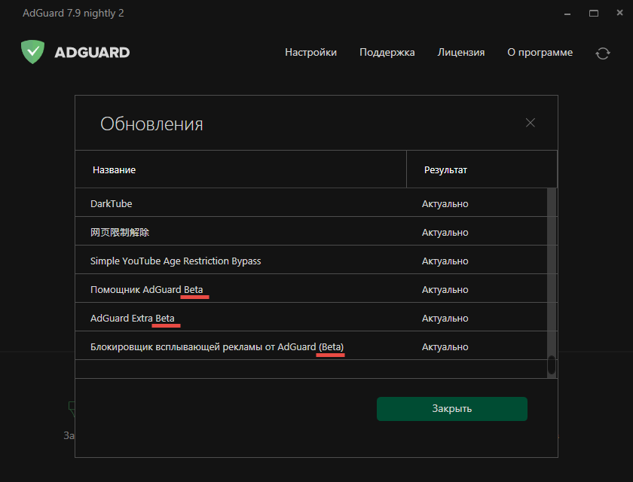Screen dimensions: 633x482
Task: Click the AdGuard shield logo
Action: (x=33, y=52)
